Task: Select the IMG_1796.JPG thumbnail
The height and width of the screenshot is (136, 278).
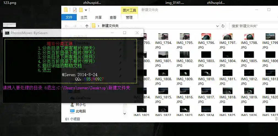Action: tap(206, 37)
